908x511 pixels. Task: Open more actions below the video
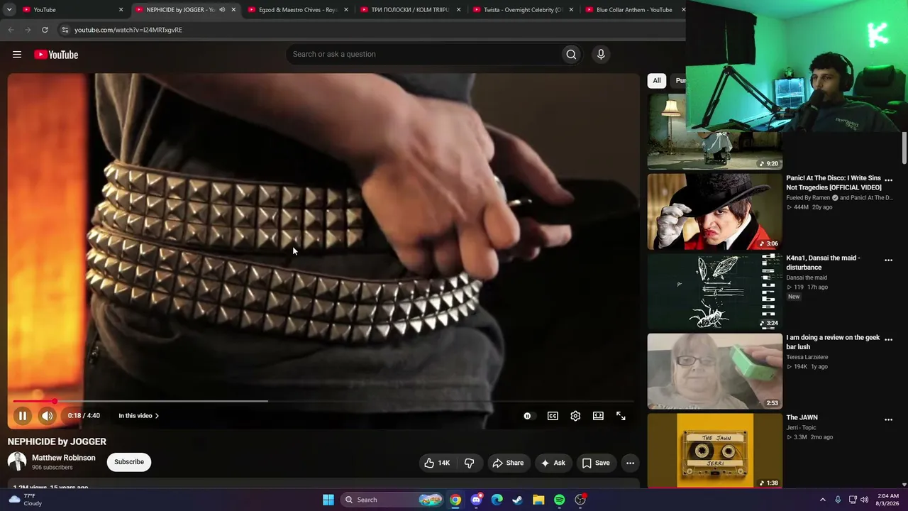pos(630,463)
